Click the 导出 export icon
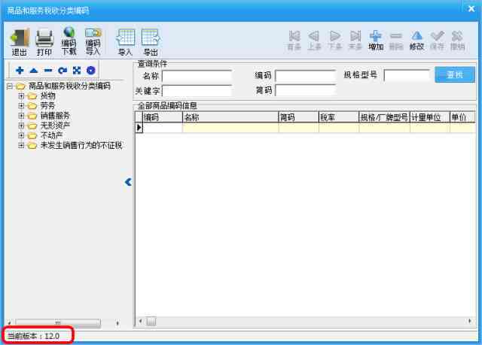Screen dimensions: 482x345 click(151, 42)
